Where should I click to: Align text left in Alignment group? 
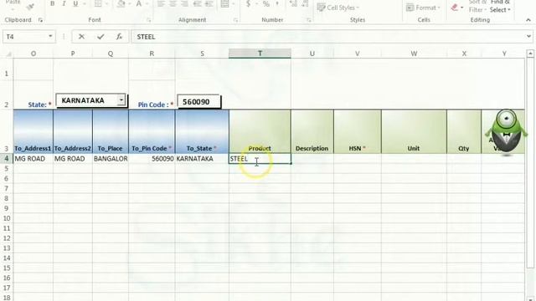(161, 3)
